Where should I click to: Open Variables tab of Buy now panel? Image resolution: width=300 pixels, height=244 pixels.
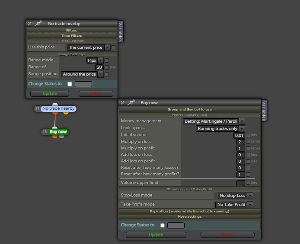(x=264, y=111)
